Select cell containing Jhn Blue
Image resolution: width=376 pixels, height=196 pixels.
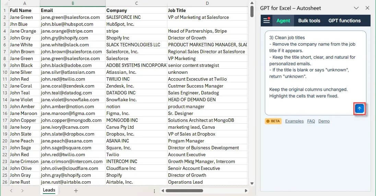pos(24,24)
